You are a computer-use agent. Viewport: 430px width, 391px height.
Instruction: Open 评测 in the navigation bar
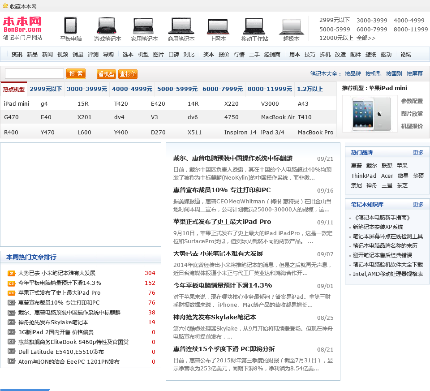point(93,55)
